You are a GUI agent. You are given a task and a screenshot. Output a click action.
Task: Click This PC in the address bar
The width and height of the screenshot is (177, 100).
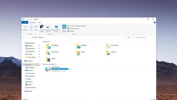(40, 37)
